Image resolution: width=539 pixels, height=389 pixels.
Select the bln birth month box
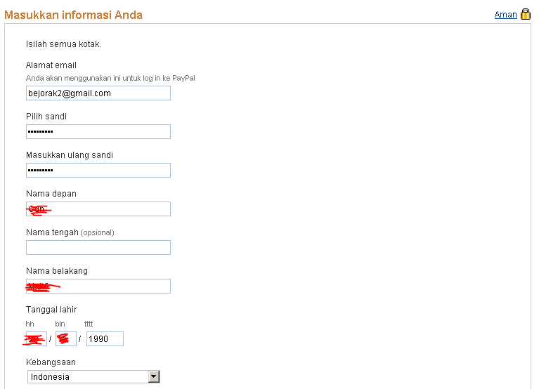(66, 339)
